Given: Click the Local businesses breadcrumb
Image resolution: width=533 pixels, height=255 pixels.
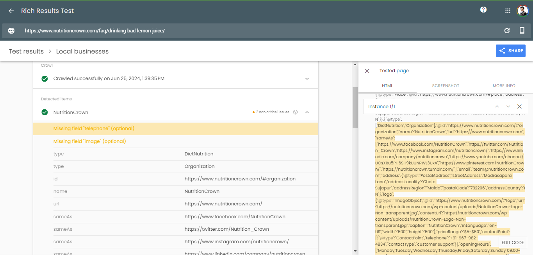Looking at the screenshot, I should 82,51.
